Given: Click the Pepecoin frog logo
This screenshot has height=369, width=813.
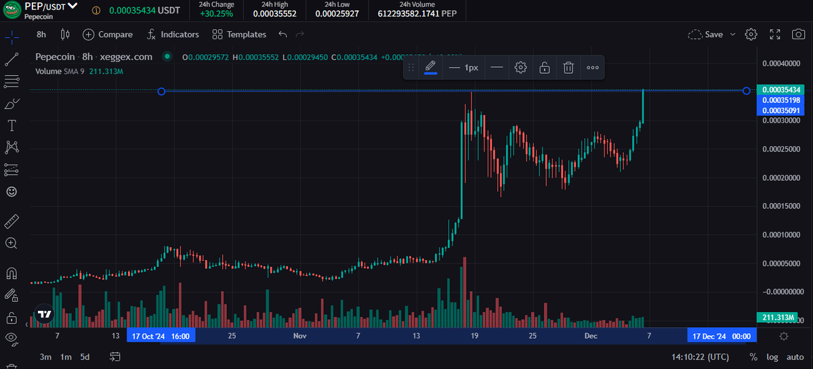Looking at the screenshot, I should point(12,9).
